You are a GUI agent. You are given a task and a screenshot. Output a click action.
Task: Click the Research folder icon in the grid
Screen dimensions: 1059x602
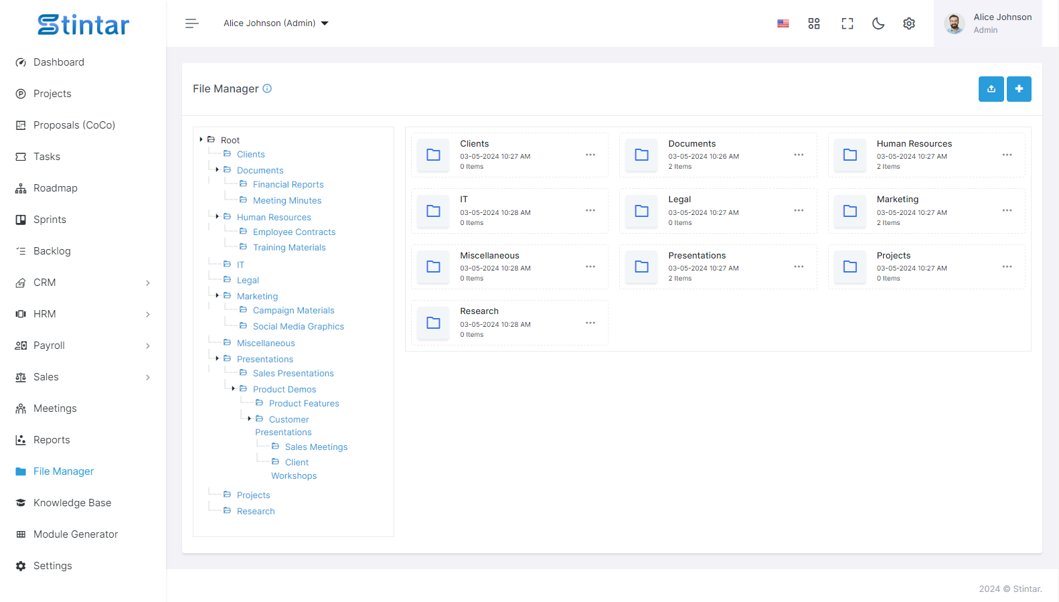click(433, 323)
